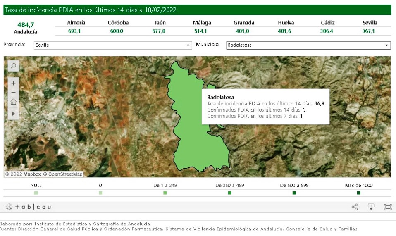The width and height of the screenshot is (396, 236).
Task: Select the 'De 500 a 999' legend swatch
Action: pyautogui.click(x=294, y=193)
